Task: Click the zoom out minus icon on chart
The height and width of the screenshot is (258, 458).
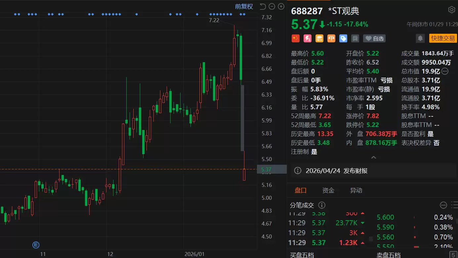Action: 272,6
